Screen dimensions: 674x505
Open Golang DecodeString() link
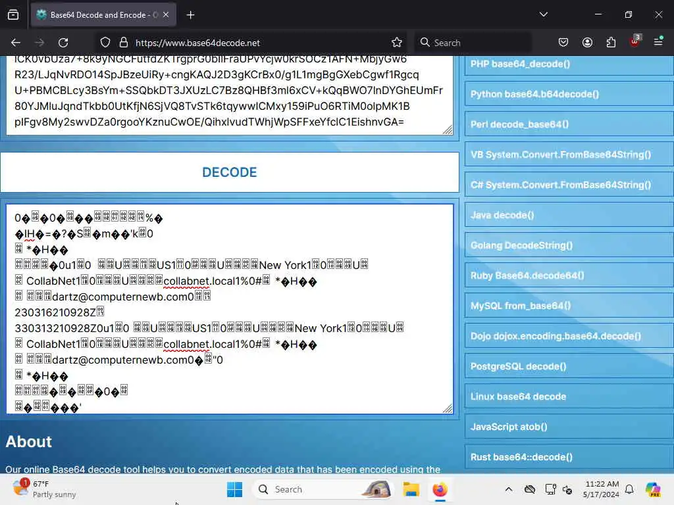(569, 246)
